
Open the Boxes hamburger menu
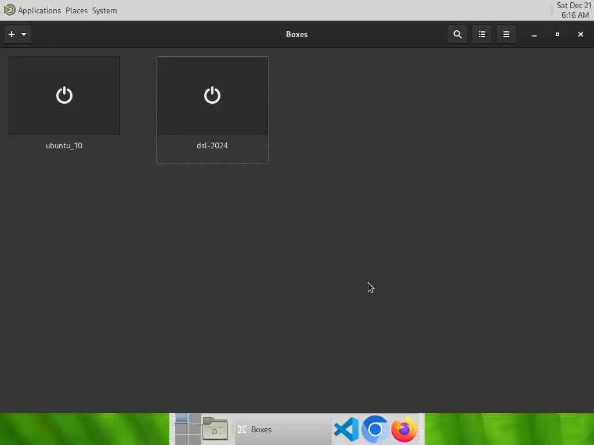coord(506,34)
